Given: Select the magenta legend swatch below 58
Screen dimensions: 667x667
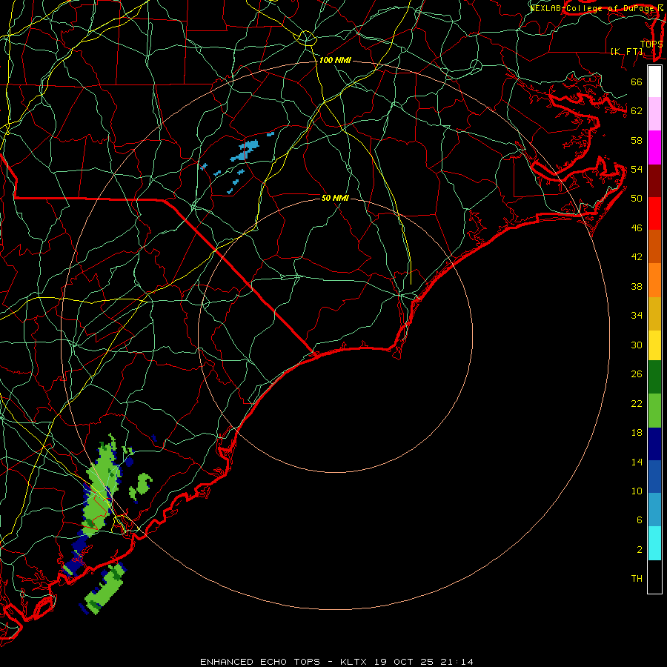Looking at the screenshot, I should 654,147.
